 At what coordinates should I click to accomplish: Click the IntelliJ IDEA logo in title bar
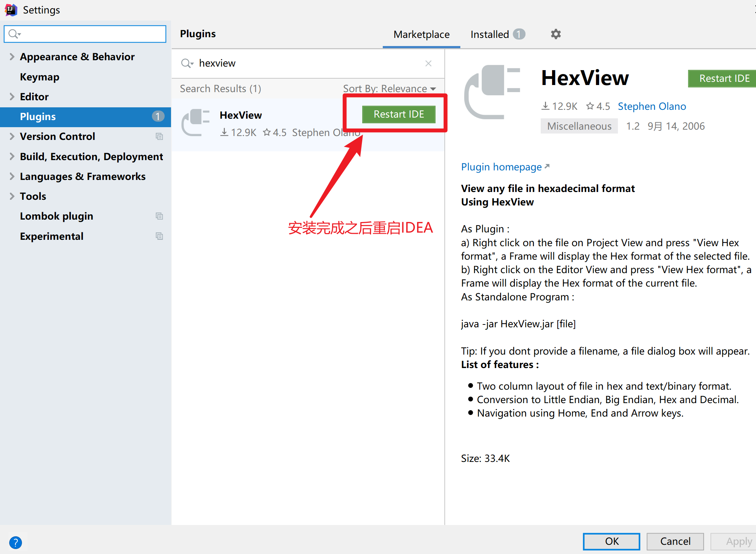(10, 10)
